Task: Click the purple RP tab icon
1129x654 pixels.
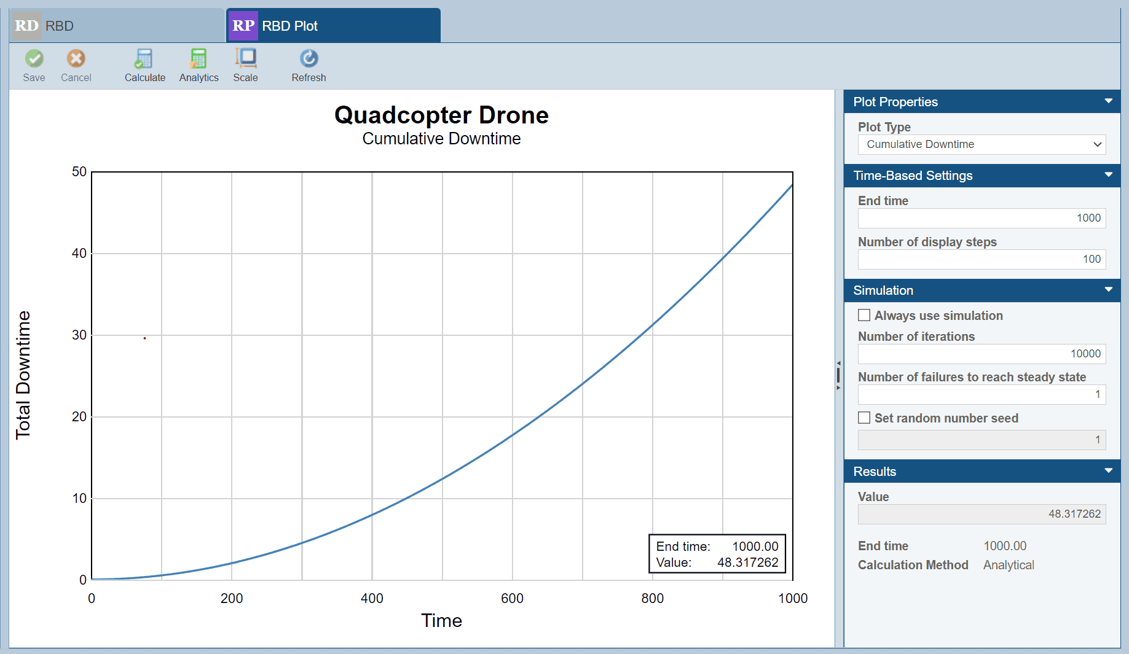Action: [243, 26]
